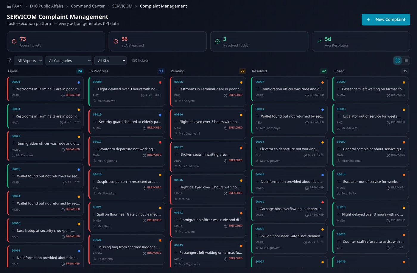Click assignee Dr. Ibrahim on ticket 00026
Screen dimensions: 417x273
click(x=105, y=259)
